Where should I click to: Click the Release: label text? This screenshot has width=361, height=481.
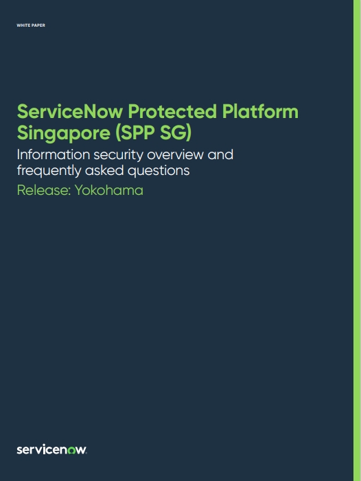click(x=44, y=190)
